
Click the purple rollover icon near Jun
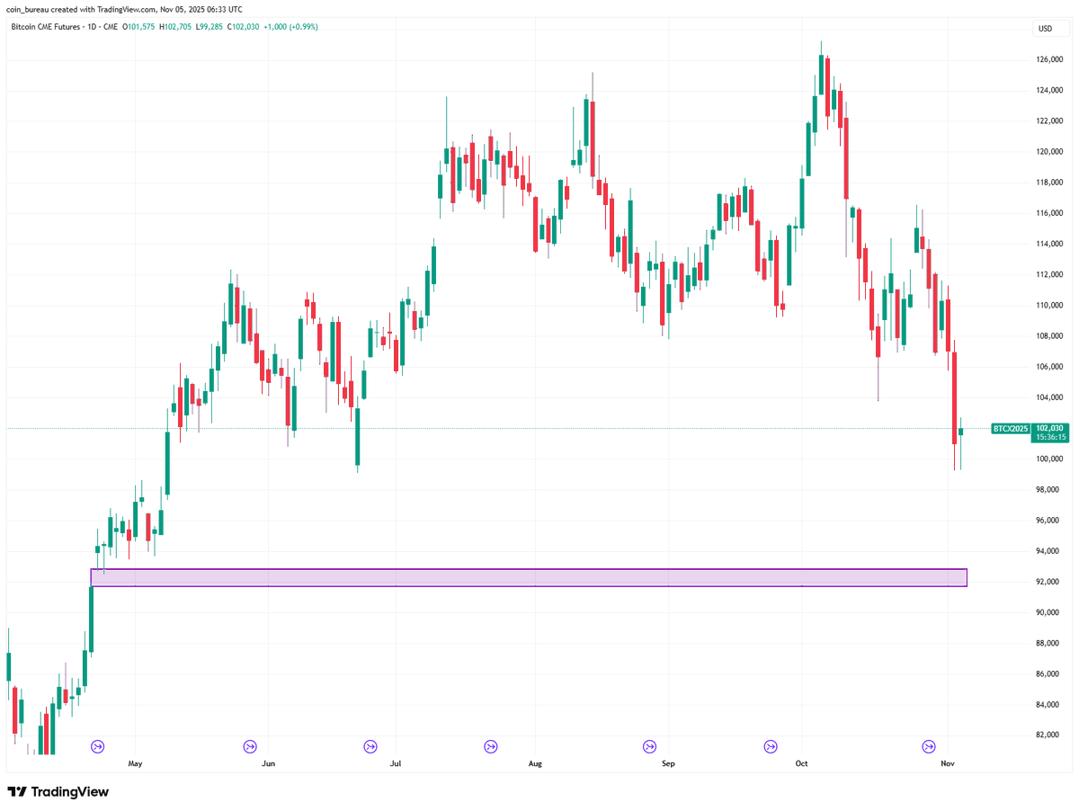click(x=249, y=746)
